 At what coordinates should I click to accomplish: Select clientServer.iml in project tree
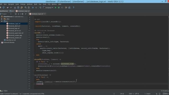[x=10, y=40]
